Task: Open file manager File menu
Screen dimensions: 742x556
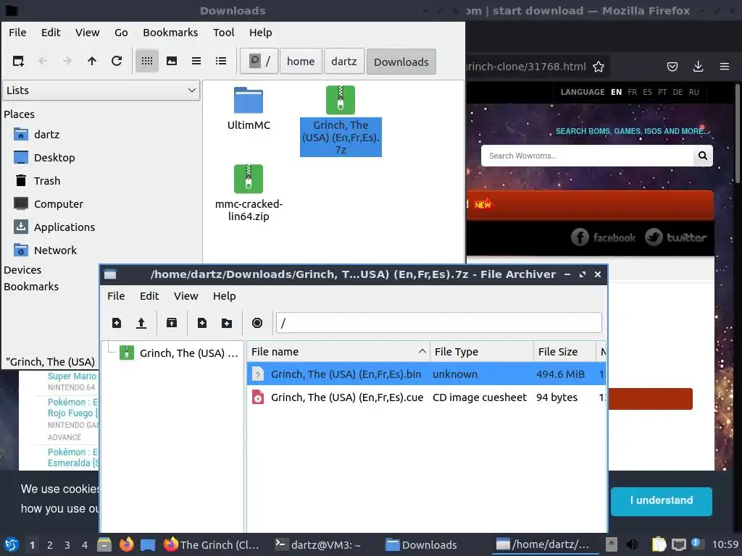Action: point(17,33)
